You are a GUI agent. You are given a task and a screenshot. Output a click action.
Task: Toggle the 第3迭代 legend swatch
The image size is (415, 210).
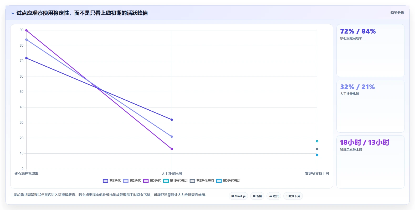146,181
